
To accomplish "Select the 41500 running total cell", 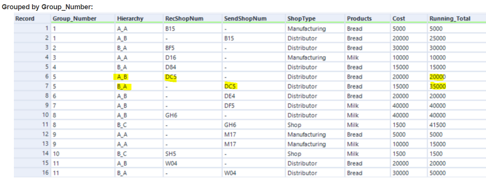I will coord(437,125).
